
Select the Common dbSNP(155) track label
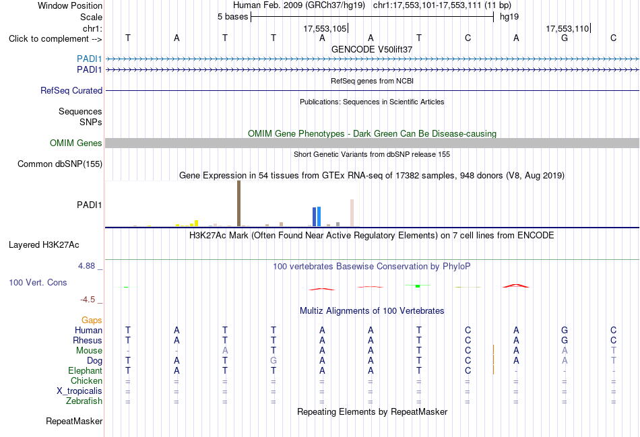click(x=60, y=164)
